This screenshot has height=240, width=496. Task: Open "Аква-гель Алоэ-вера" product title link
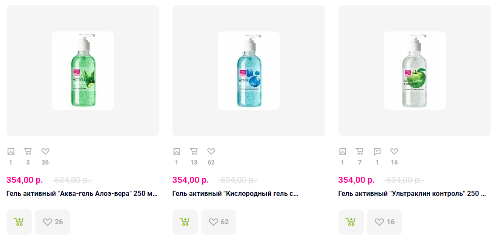pyautogui.click(x=82, y=194)
